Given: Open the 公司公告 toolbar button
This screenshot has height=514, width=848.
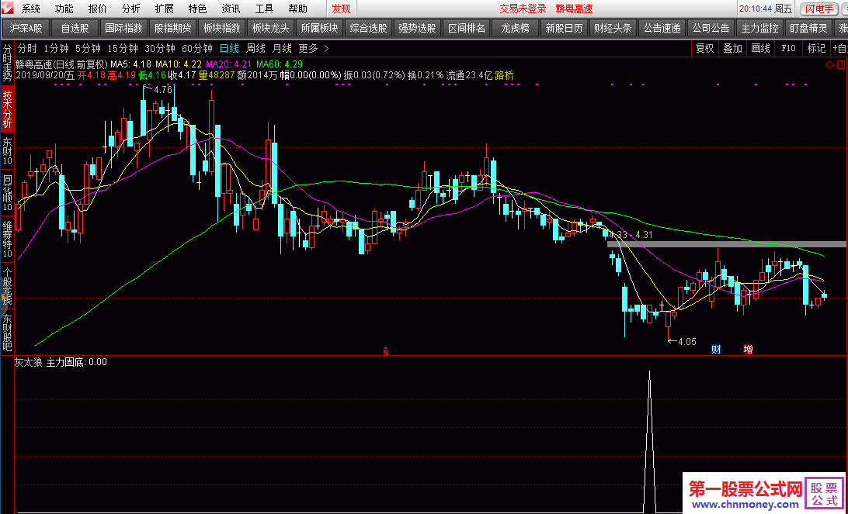Looking at the screenshot, I should (711, 28).
